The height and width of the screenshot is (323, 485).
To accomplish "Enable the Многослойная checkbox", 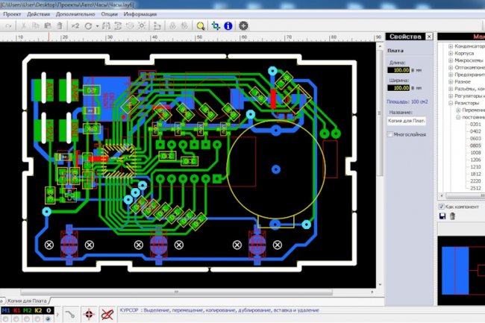I will pos(390,134).
